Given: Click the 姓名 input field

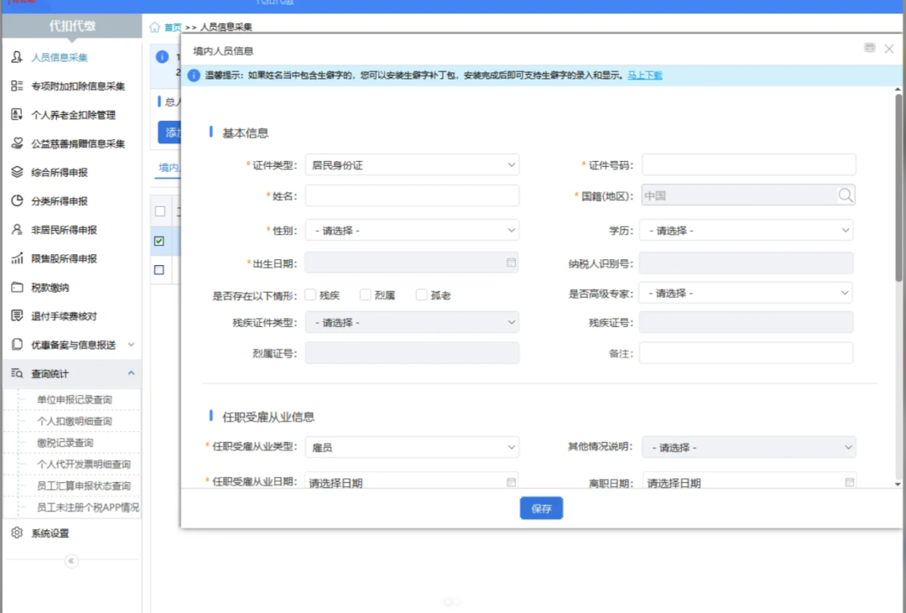Looking at the screenshot, I should 411,195.
